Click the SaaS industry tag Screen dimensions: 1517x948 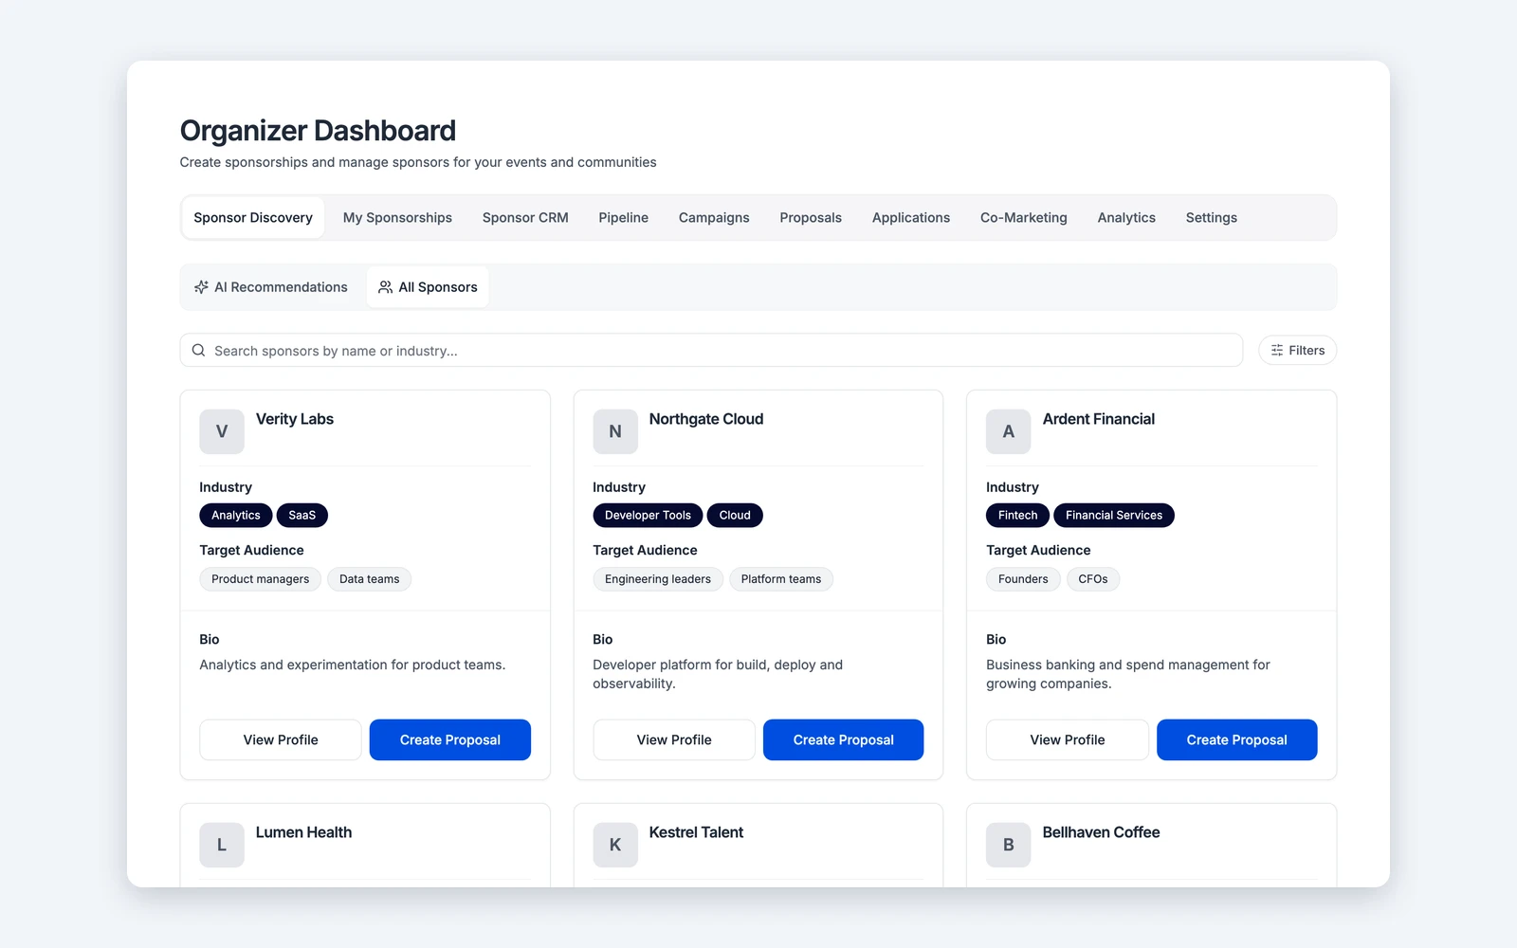click(302, 516)
